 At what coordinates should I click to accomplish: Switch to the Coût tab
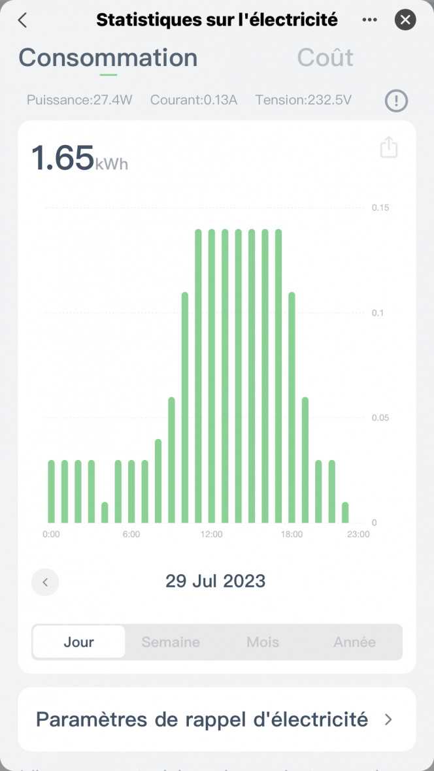point(325,57)
